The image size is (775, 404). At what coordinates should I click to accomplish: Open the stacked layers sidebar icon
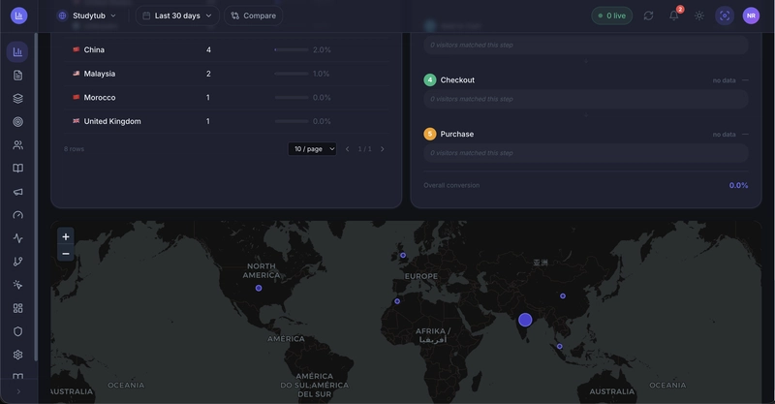17,99
